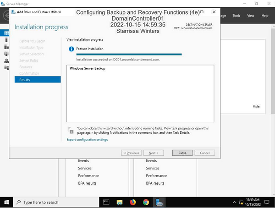Click the Type here to search box
The image size is (275, 208).
tap(56, 203)
